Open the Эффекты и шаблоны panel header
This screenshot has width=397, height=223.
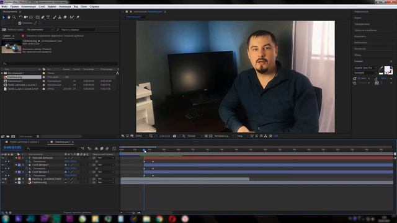[365, 30]
